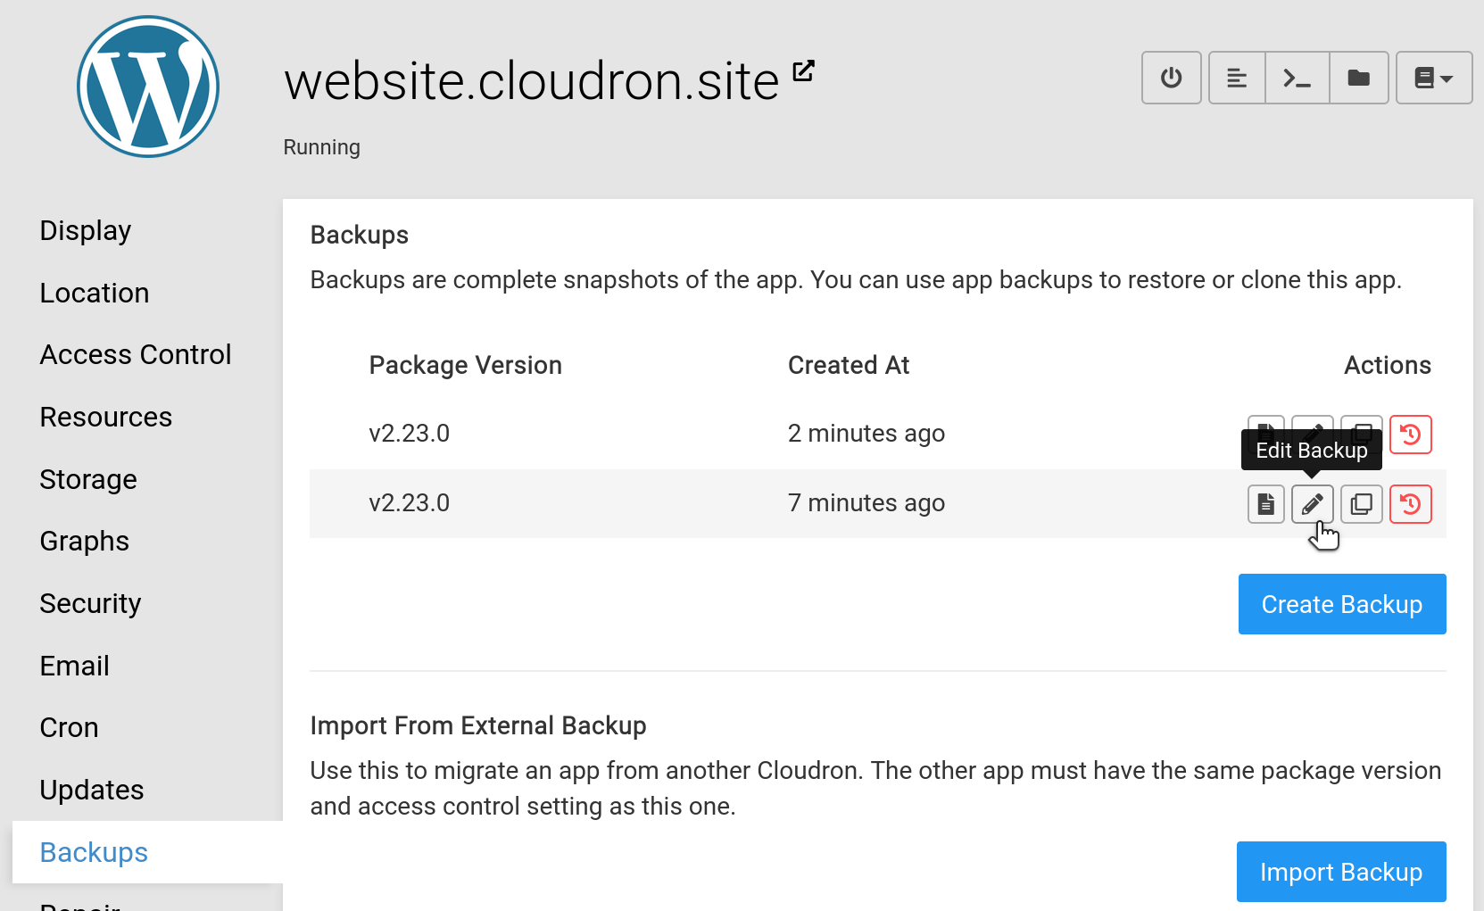Click Edit Backup pencil for 7 minutes ago backup
This screenshot has height=911, width=1484.
[1312, 504]
